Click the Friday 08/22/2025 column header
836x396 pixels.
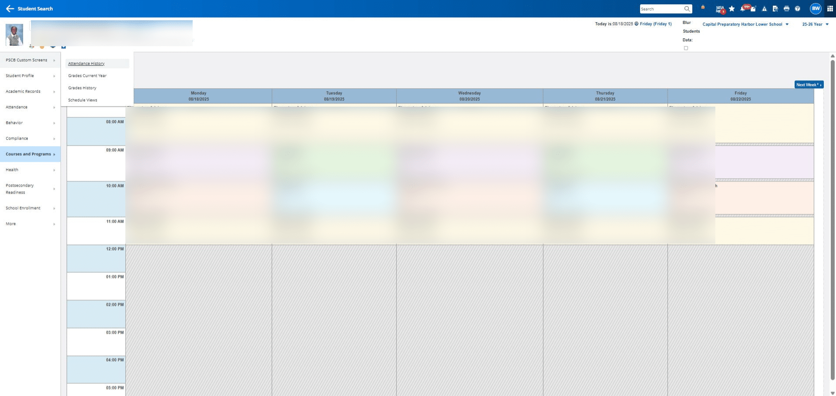(x=741, y=96)
